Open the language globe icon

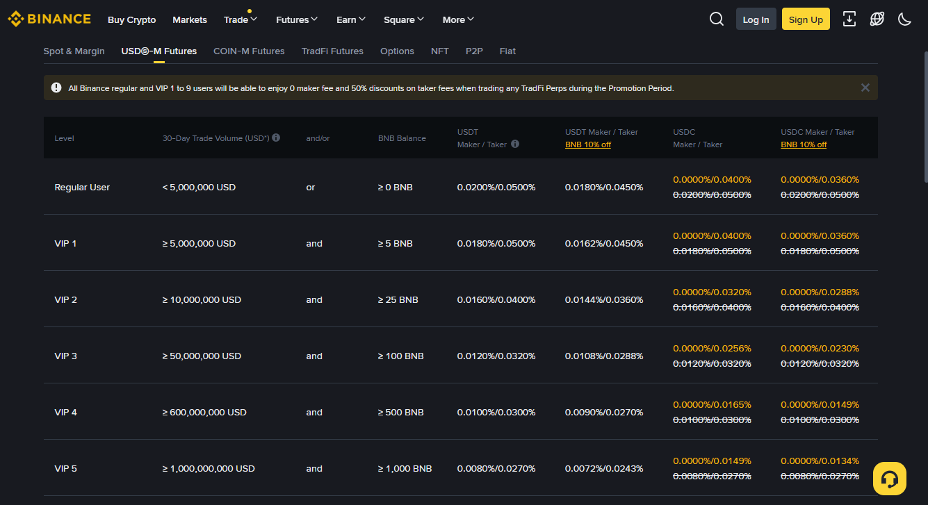pos(877,19)
